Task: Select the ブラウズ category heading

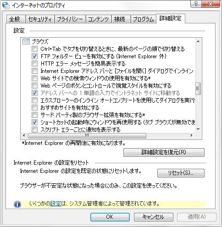Action: click(x=40, y=41)
